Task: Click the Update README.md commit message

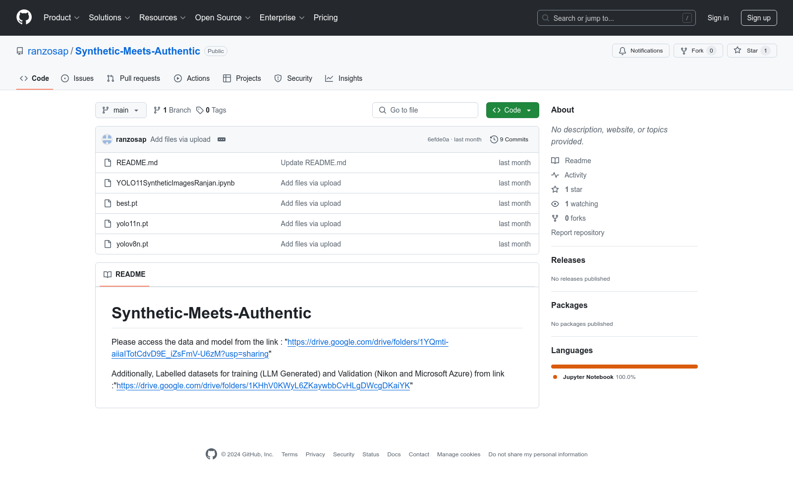Action: [314, 163]
